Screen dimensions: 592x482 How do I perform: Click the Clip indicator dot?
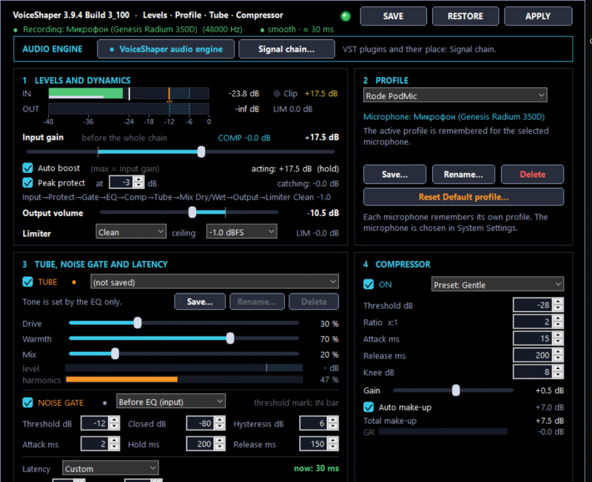tap(277, 94)
